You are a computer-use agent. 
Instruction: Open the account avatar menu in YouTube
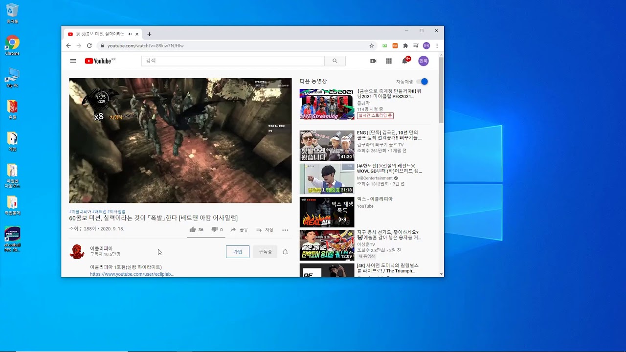coord(424,61)
